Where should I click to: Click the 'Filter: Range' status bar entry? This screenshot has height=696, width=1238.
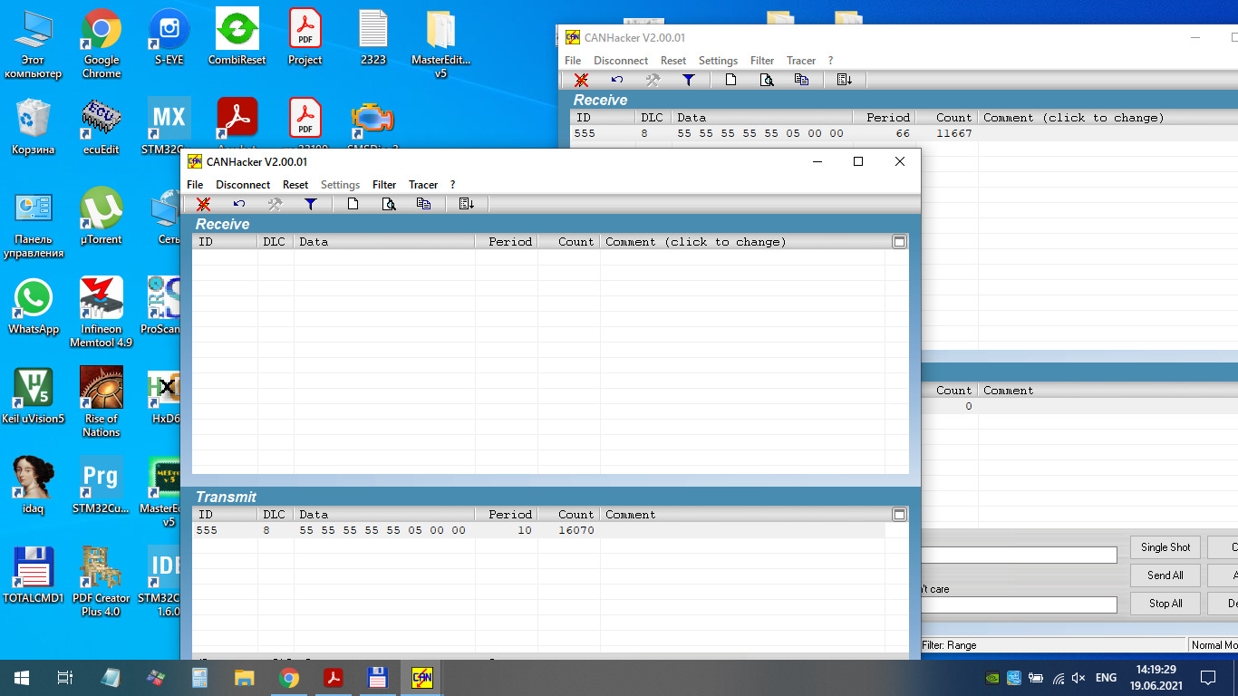click(949, 645)
